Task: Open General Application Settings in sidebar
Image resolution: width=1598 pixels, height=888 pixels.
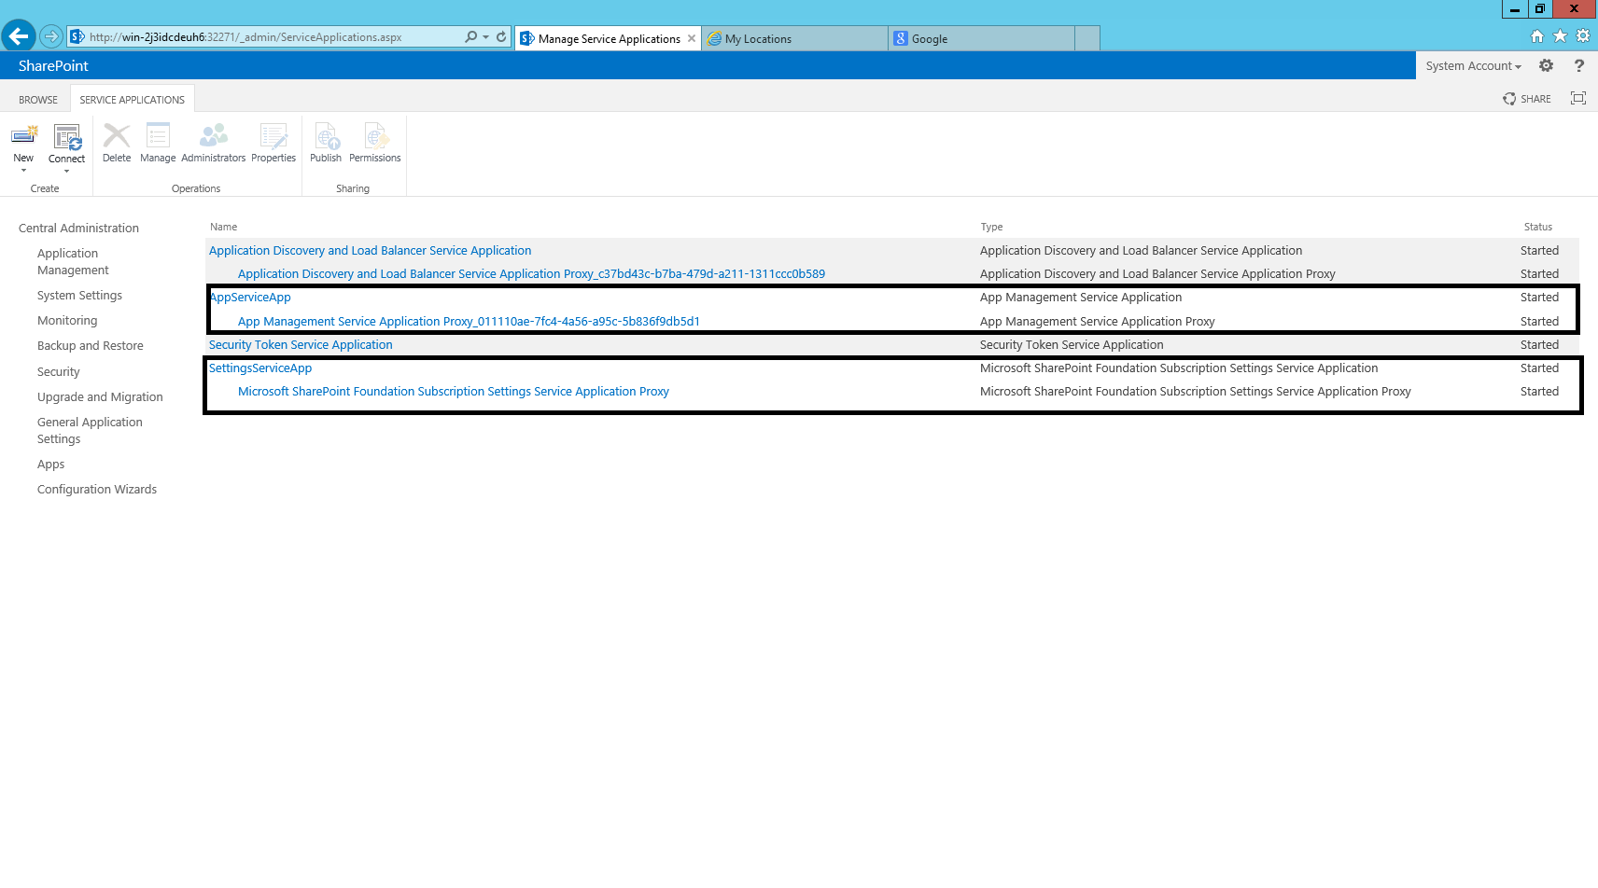Action: coord(90,430)
